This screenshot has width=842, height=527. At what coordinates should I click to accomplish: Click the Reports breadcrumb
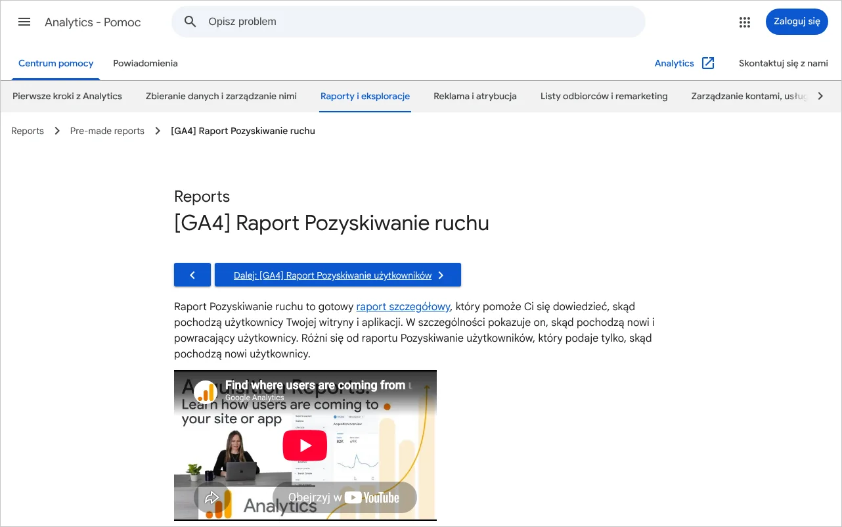[28, 131]
